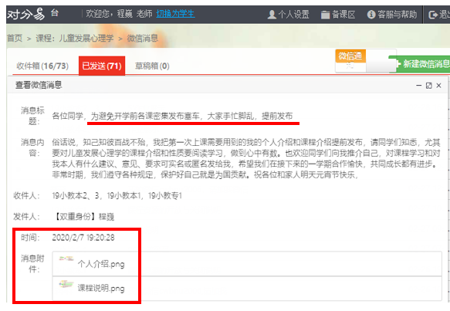Close the 查看微信消息 panel
This screenshot has width=450, height=311.
438,85
